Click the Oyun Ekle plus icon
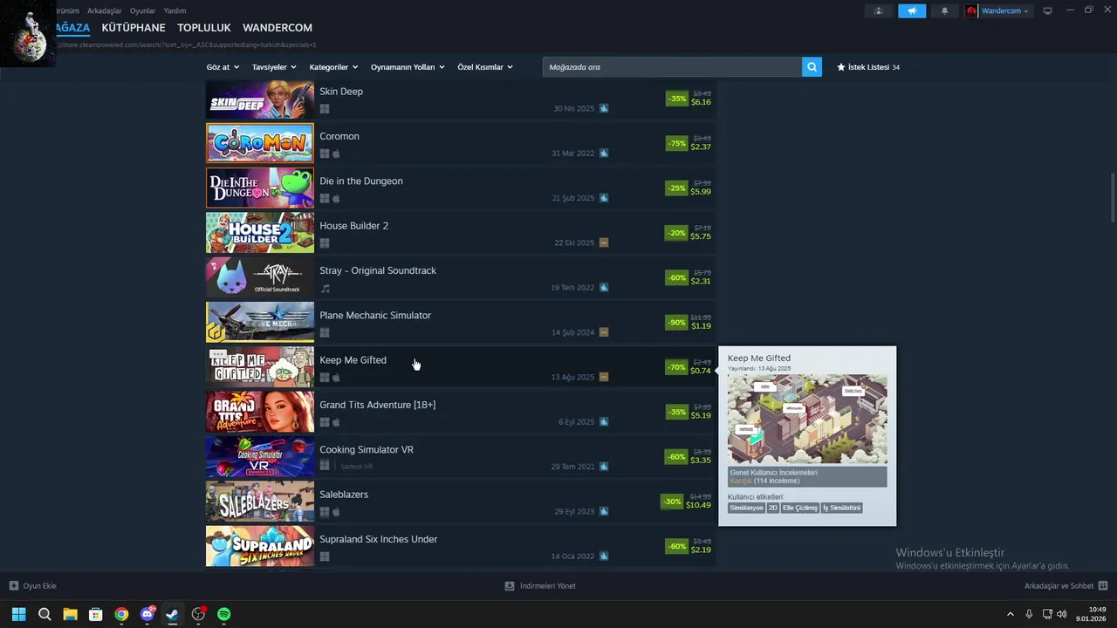The width and height of the screenshot is (1117, 628). pyautogui.click(x=13, y=586)
